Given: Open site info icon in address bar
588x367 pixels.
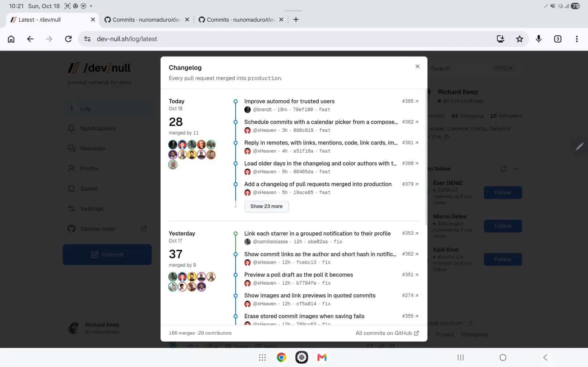Looking at the screenshot, I should point(87,39).
